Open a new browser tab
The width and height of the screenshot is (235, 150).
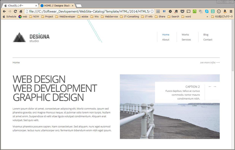pyautogui.click(x=79, y=6)
